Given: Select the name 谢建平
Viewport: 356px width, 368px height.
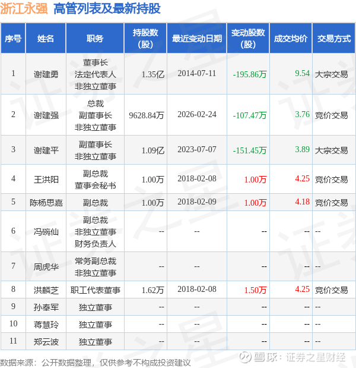Looking at the screenshot, I should click(46, 150).
